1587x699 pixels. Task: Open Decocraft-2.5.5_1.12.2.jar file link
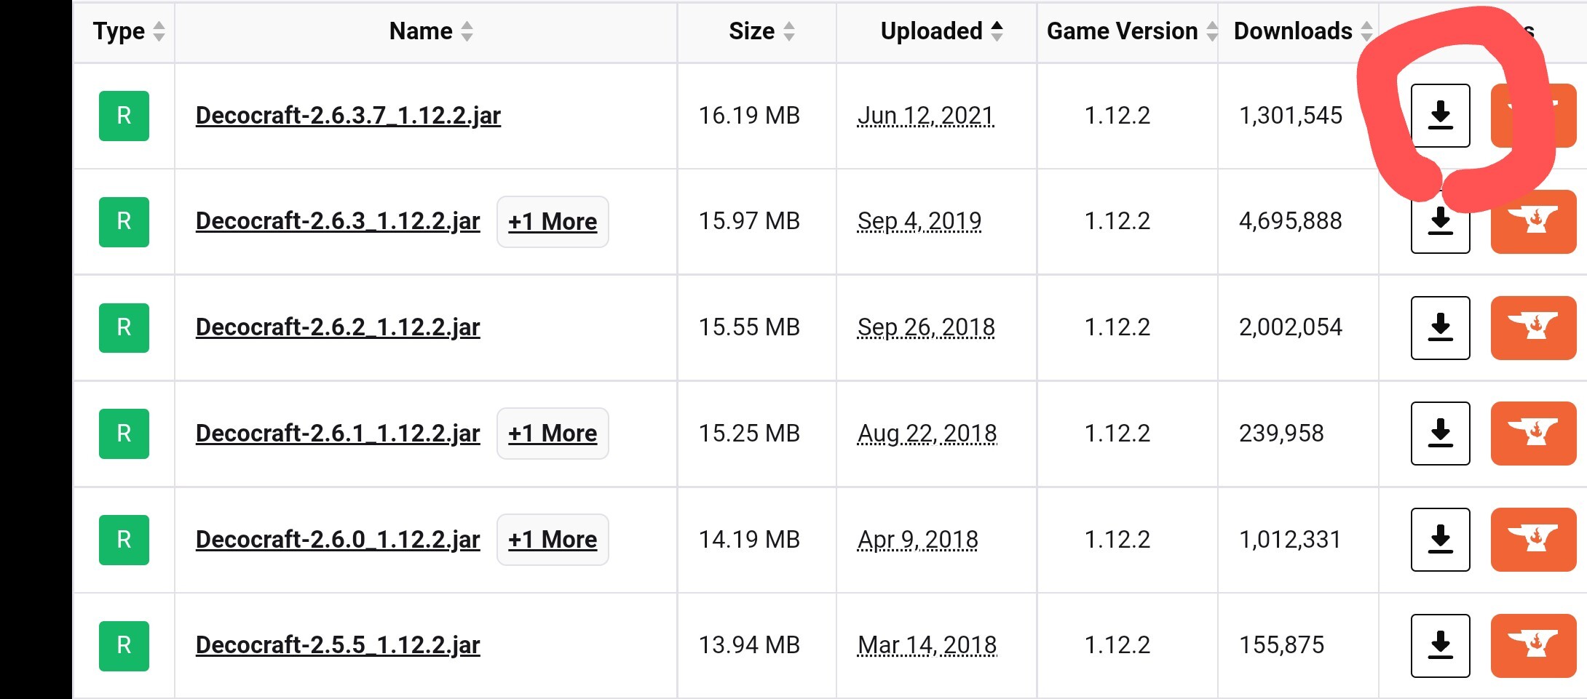(x=338, y=645)
